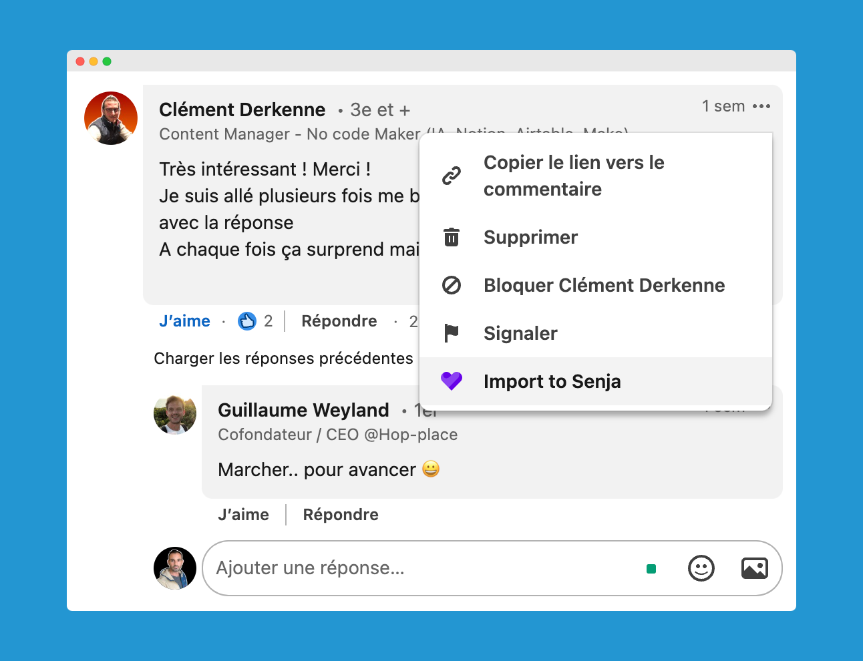
Task: Click Guillaume Weyland's profile photo
Action: pos(175,413)
